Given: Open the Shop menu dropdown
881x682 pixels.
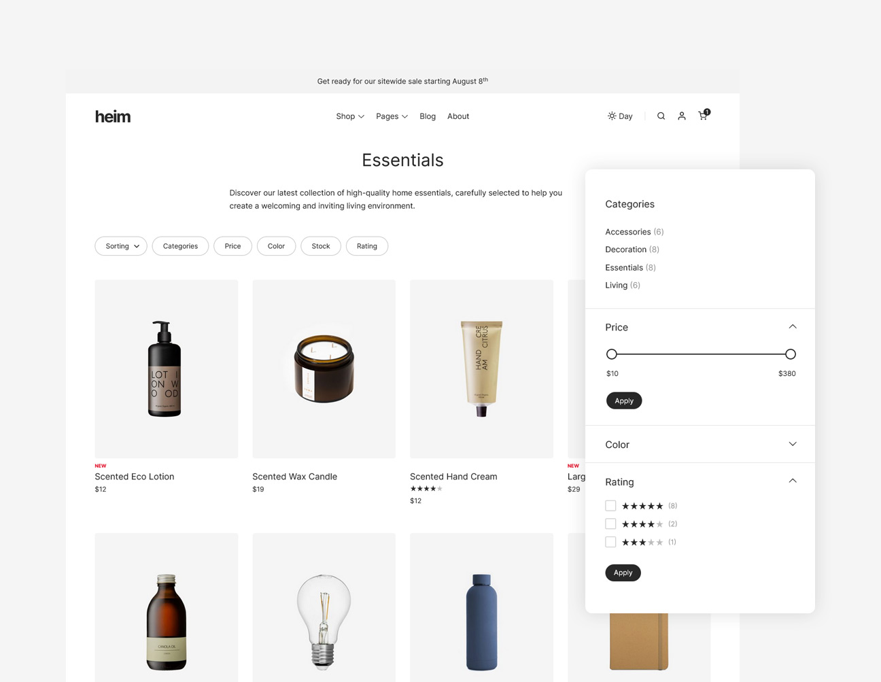Looking at the screenshot, I should [350, 116].
